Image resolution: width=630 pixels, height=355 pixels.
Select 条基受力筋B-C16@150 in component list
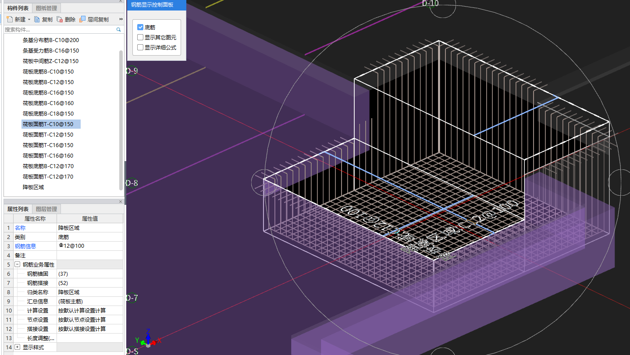point(51,50)
